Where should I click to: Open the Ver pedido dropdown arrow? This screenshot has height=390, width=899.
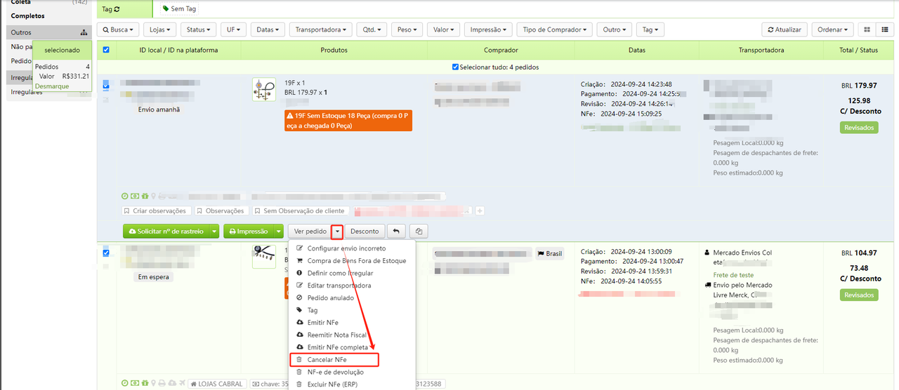click(x=338, y=231)
